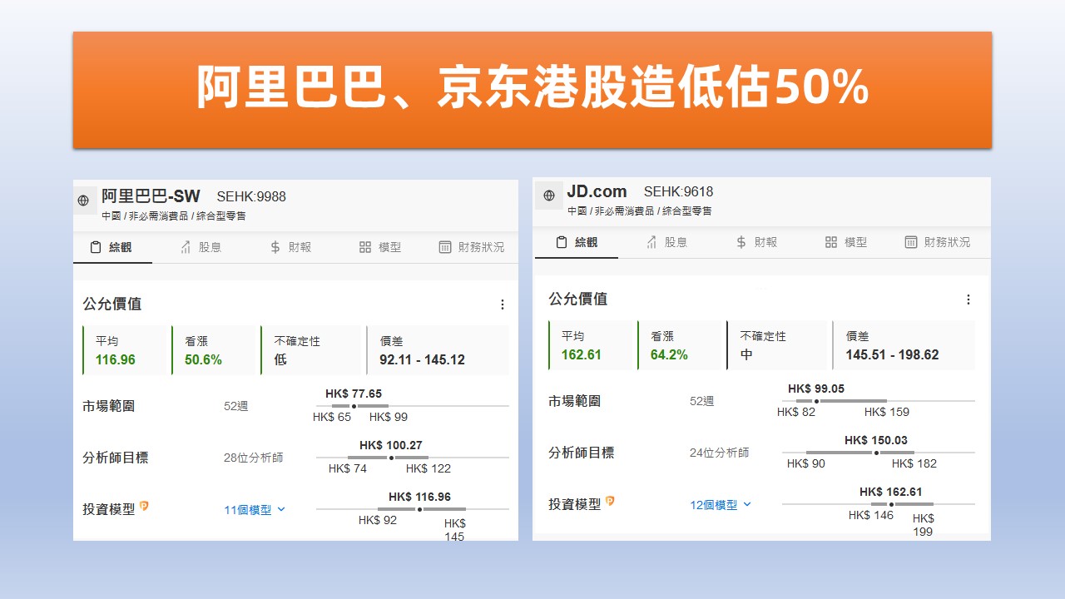The height and width of the screenshot is (599, 1065).
Task: Click the Alibaba 52-week market range marker
Action: 354,406
